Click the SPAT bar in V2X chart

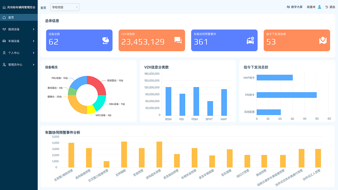(x=210, y=108)
